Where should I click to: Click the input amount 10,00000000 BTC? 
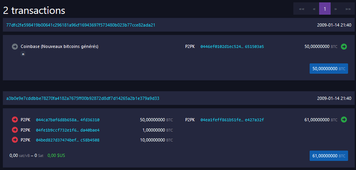(x=157, y=140)
